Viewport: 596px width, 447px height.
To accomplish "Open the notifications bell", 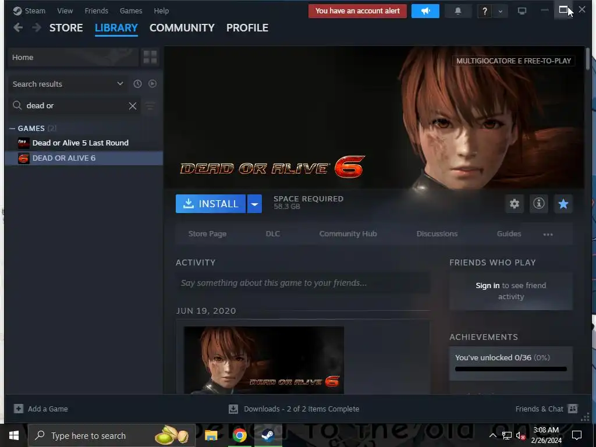I will (x=458, y=11).
